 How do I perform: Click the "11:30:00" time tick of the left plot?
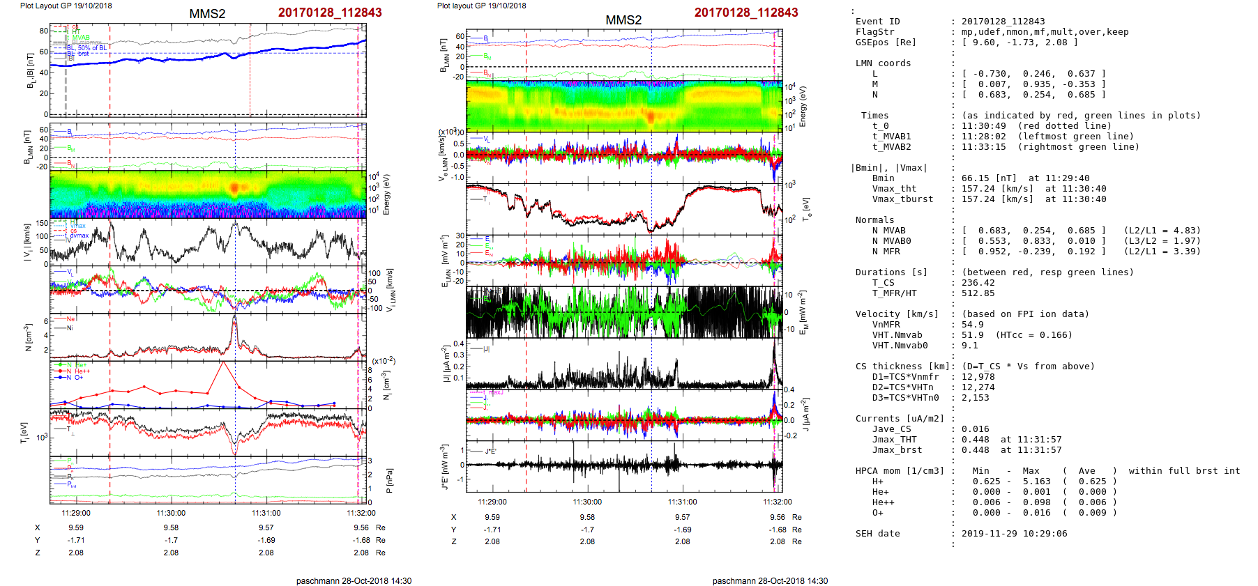point(171,513)
